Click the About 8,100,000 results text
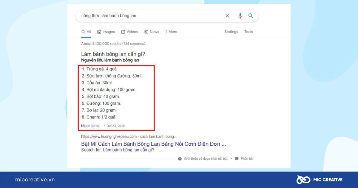This screenshot has height=188, width=358. tap(113, 44)
